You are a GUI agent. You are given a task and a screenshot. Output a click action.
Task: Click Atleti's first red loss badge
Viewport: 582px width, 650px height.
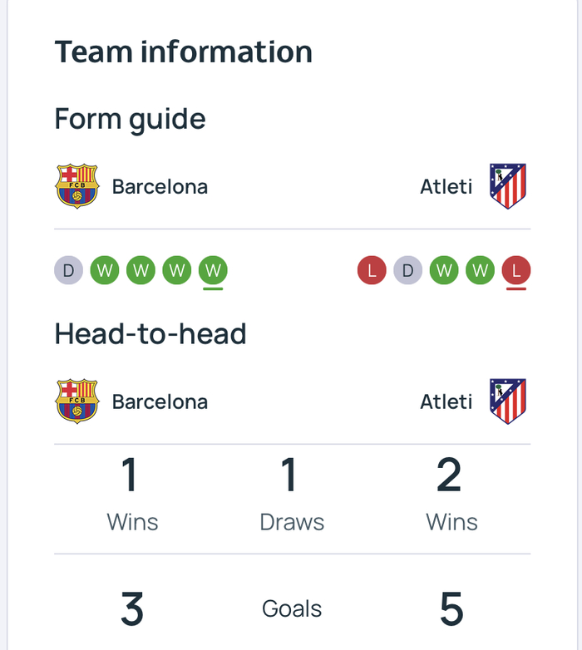(x=372, y=270)
